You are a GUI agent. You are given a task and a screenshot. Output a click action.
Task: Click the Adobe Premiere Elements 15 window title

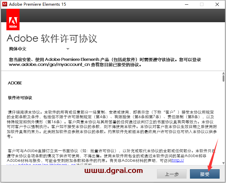pos(37,4)
